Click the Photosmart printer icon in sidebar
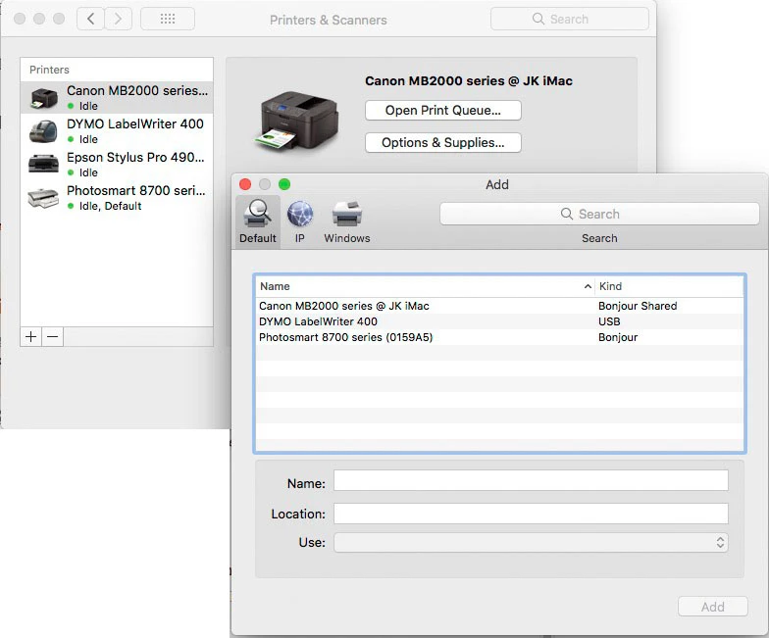Screen dimensions: 769x638 (x=43, y=198)
